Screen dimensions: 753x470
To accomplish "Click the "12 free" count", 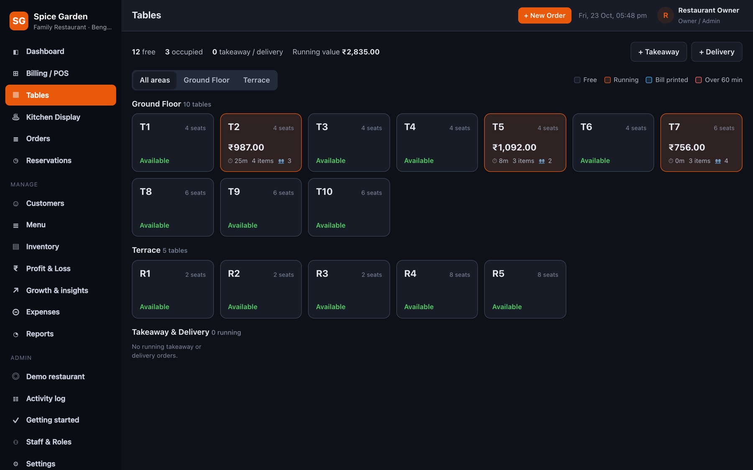I will (x=143, y=52).
